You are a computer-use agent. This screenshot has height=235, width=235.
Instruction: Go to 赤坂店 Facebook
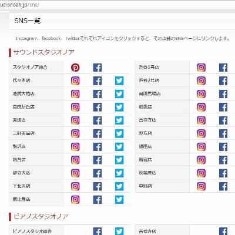tap(98, 120)
